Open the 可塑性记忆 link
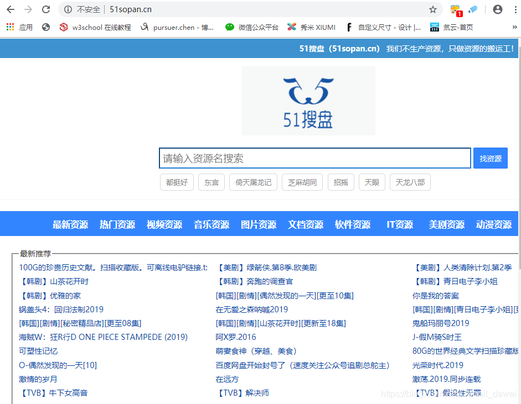This screenshot has width=521, height=404. [38, 351]
